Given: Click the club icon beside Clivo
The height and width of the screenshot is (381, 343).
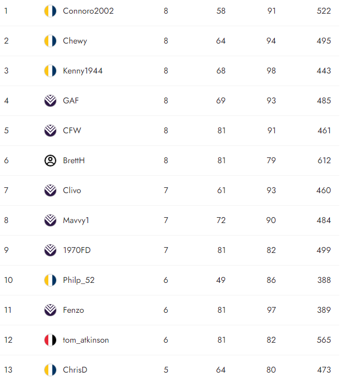Looking at the screenshot, I should 50,190.
